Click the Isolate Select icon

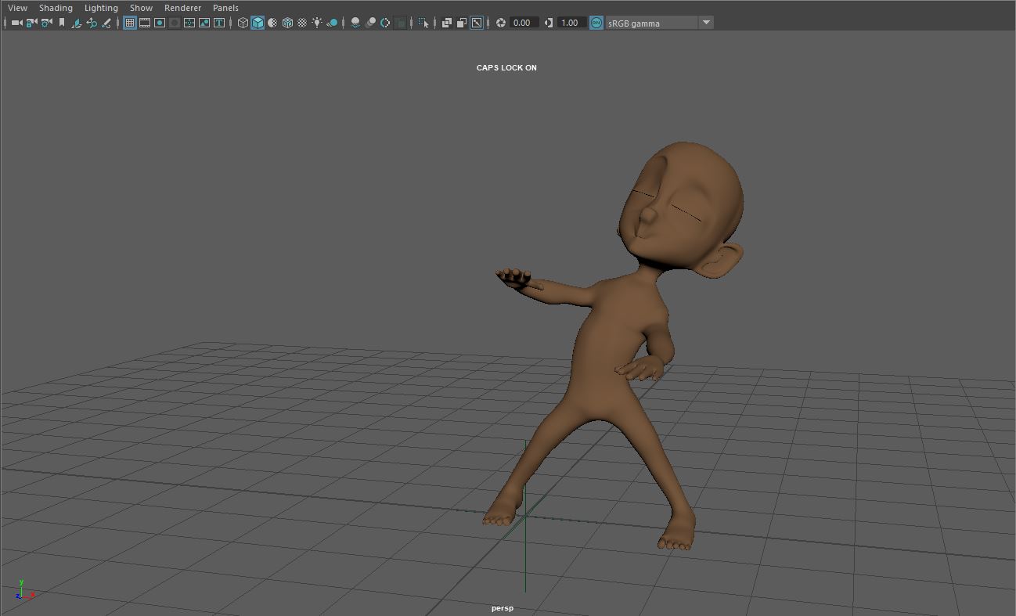pyautogui.click(x=423, y=23)
